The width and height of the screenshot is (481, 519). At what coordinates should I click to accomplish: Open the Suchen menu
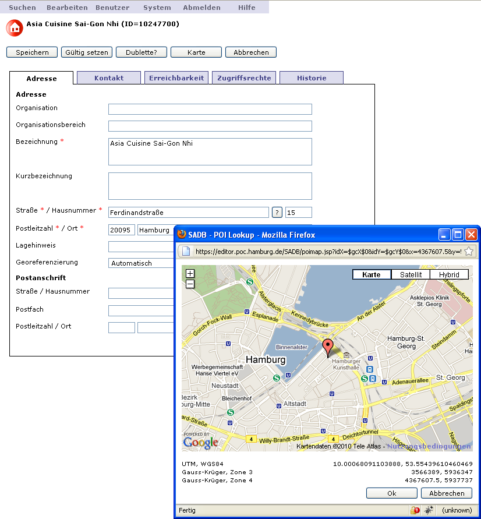(x=22, y=8)
